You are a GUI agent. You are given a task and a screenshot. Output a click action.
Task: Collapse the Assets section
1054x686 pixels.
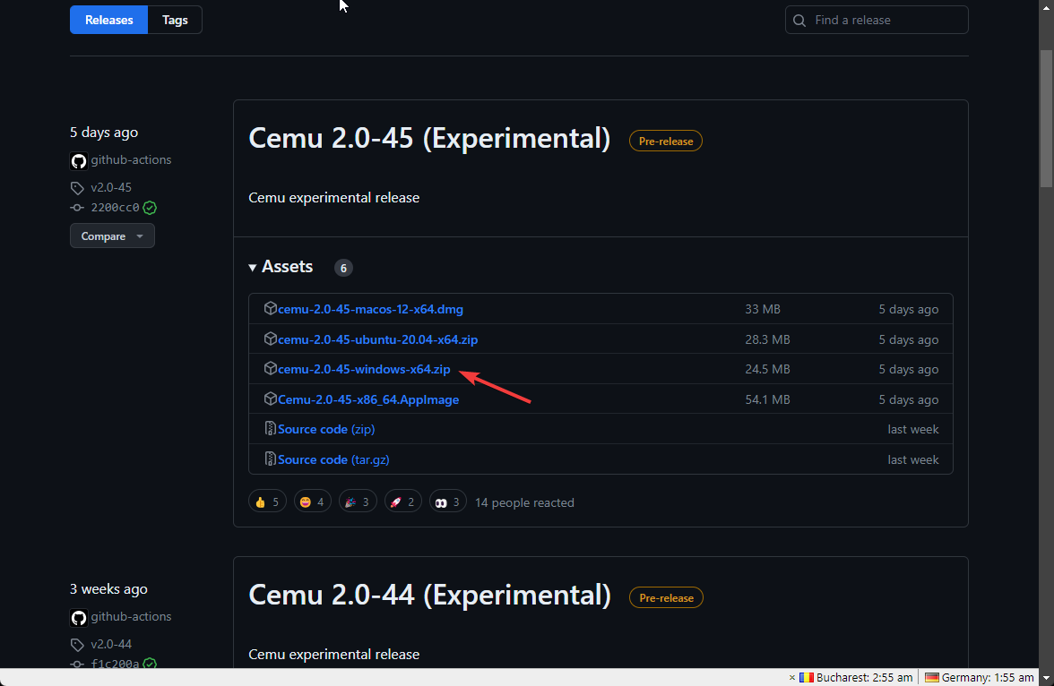(x=281, y=267)
